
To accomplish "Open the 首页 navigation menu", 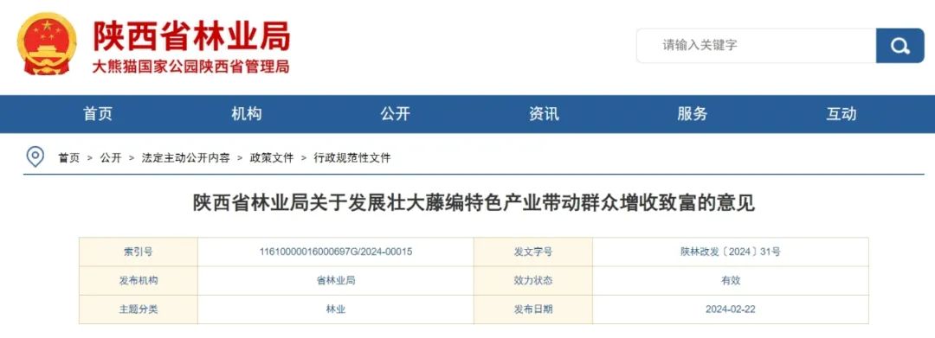I will 98,113.
